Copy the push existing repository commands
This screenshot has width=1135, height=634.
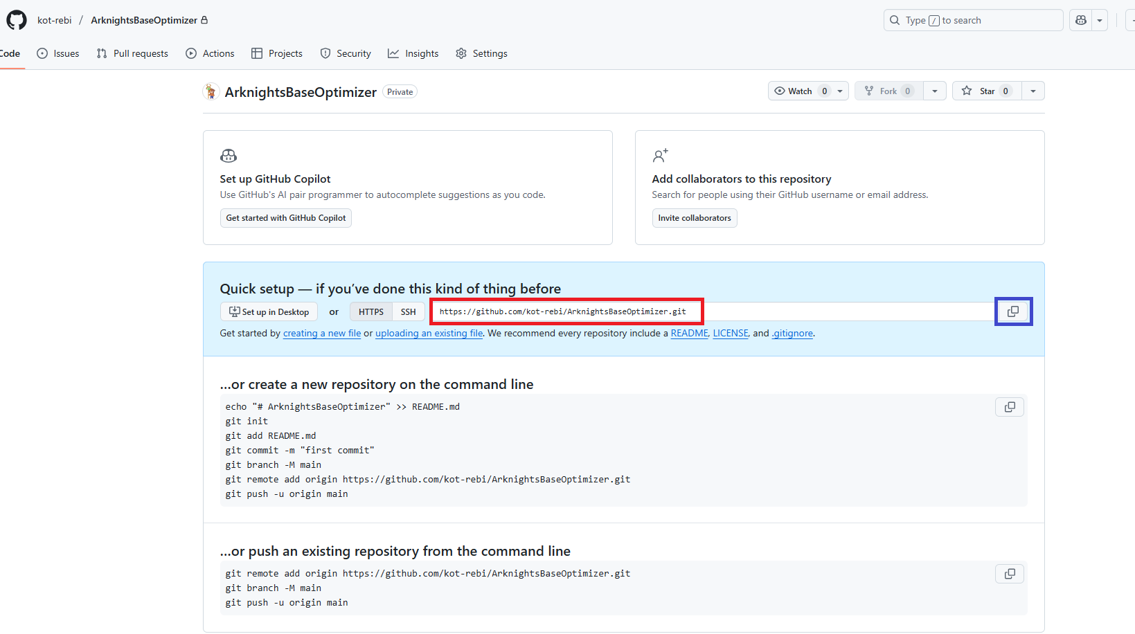click(x=1010, y=574)
